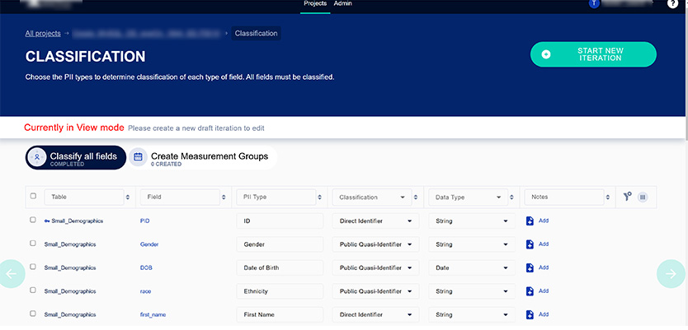Click Start New Iteration button
The height and width of the screenshot is (330, 688).
593,54
